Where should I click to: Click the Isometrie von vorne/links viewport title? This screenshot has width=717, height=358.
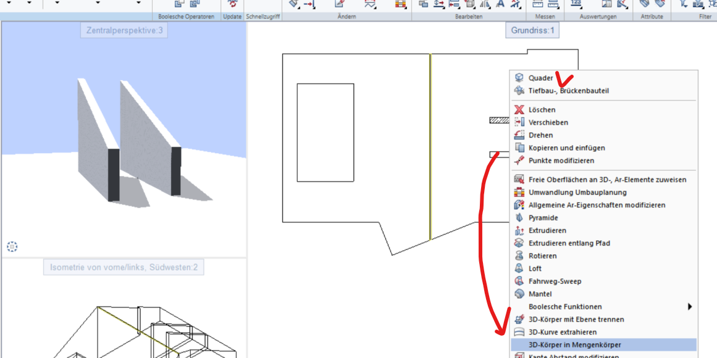124,267
